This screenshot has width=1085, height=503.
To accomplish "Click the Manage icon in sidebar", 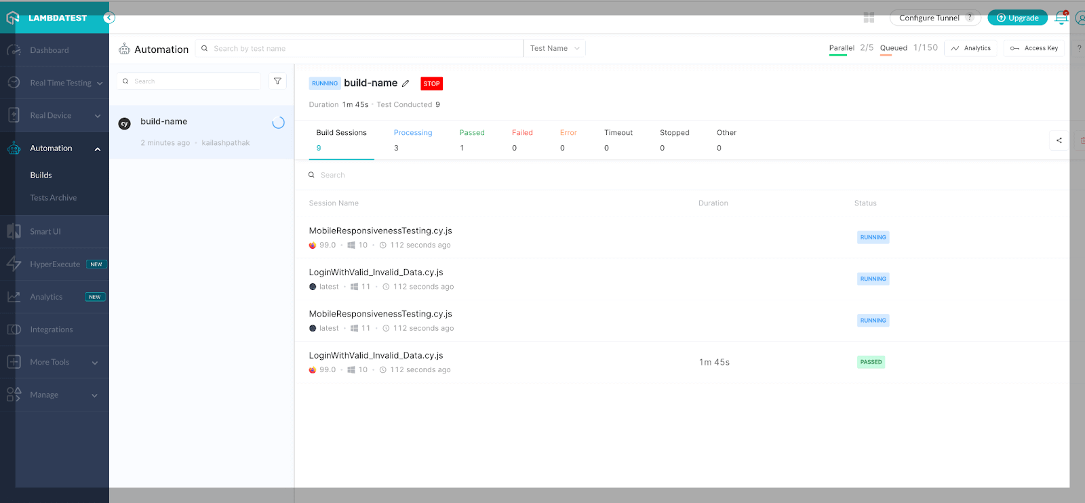I will coord(14,395).
